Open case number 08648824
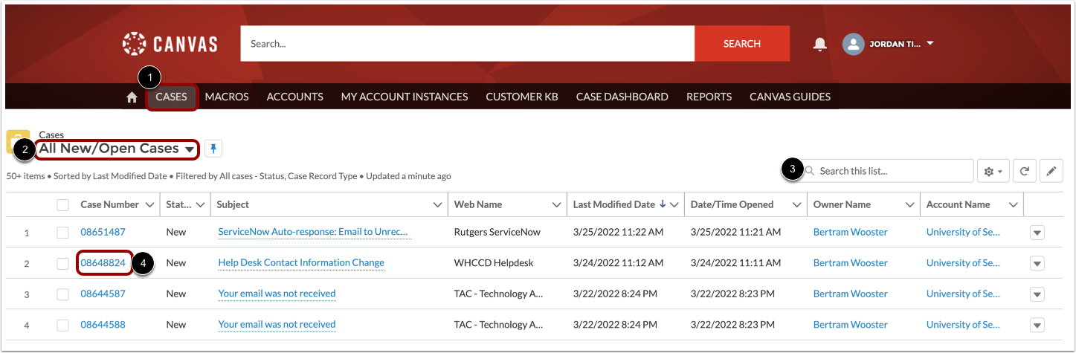Image resolution: width=1076 pixels, height=353 pixels. [103, 263]
